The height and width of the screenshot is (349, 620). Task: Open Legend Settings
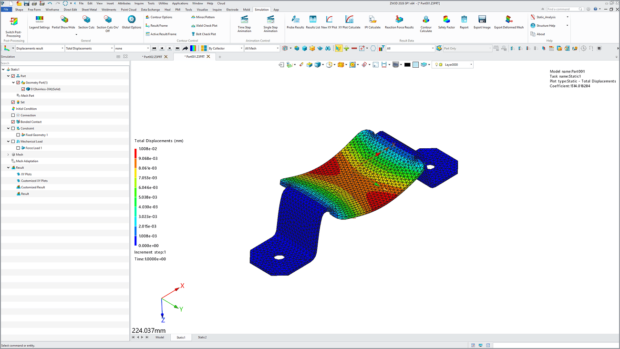pyautogui.click(x=39, y=20)
